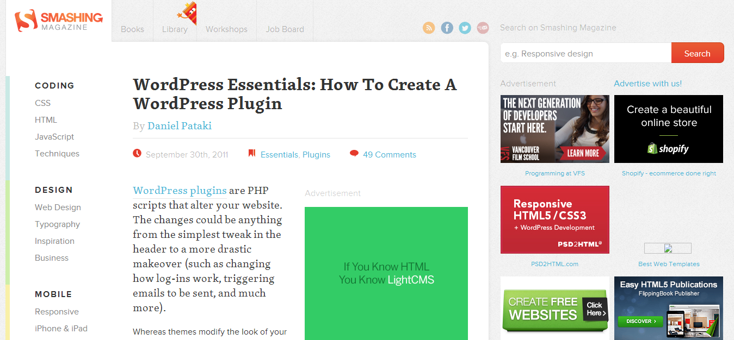This screenshot has width=734, height=340.
Task: Browse the JavaScript category
Action: pos(54,137)
